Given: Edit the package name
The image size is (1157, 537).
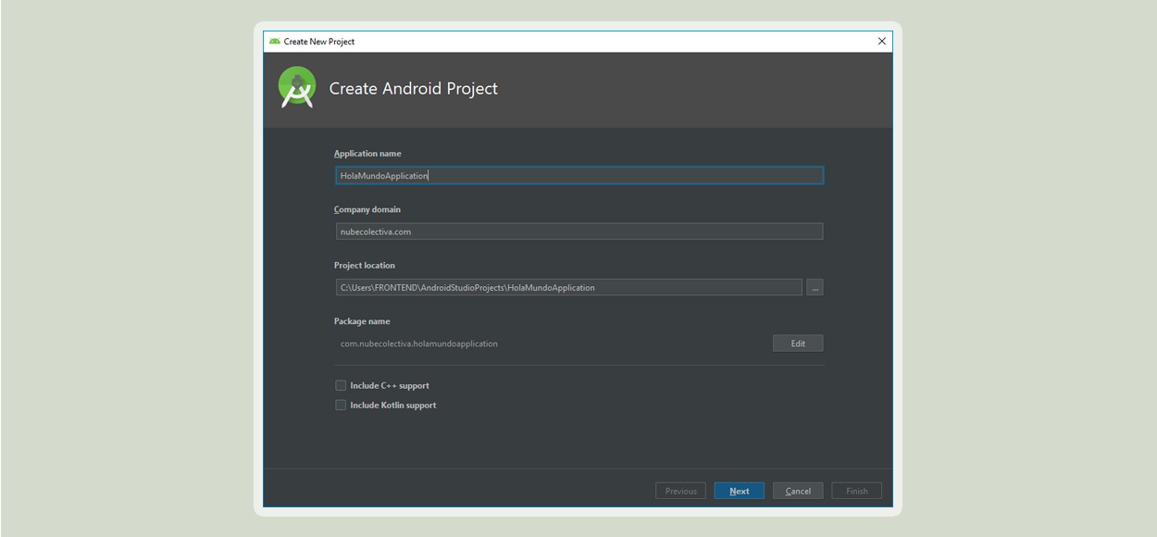Looking at the screenshot, I should (x=798, y=343).
